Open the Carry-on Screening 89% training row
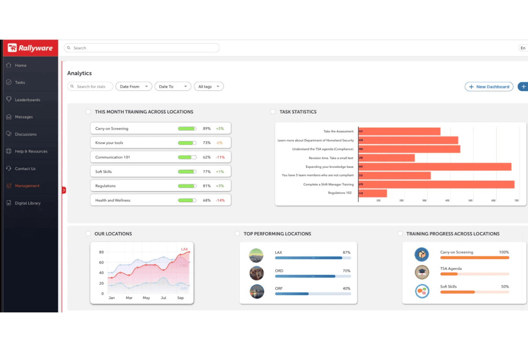Image resolution: width=528 pixels, height=352 pixels. coord(161,128)
